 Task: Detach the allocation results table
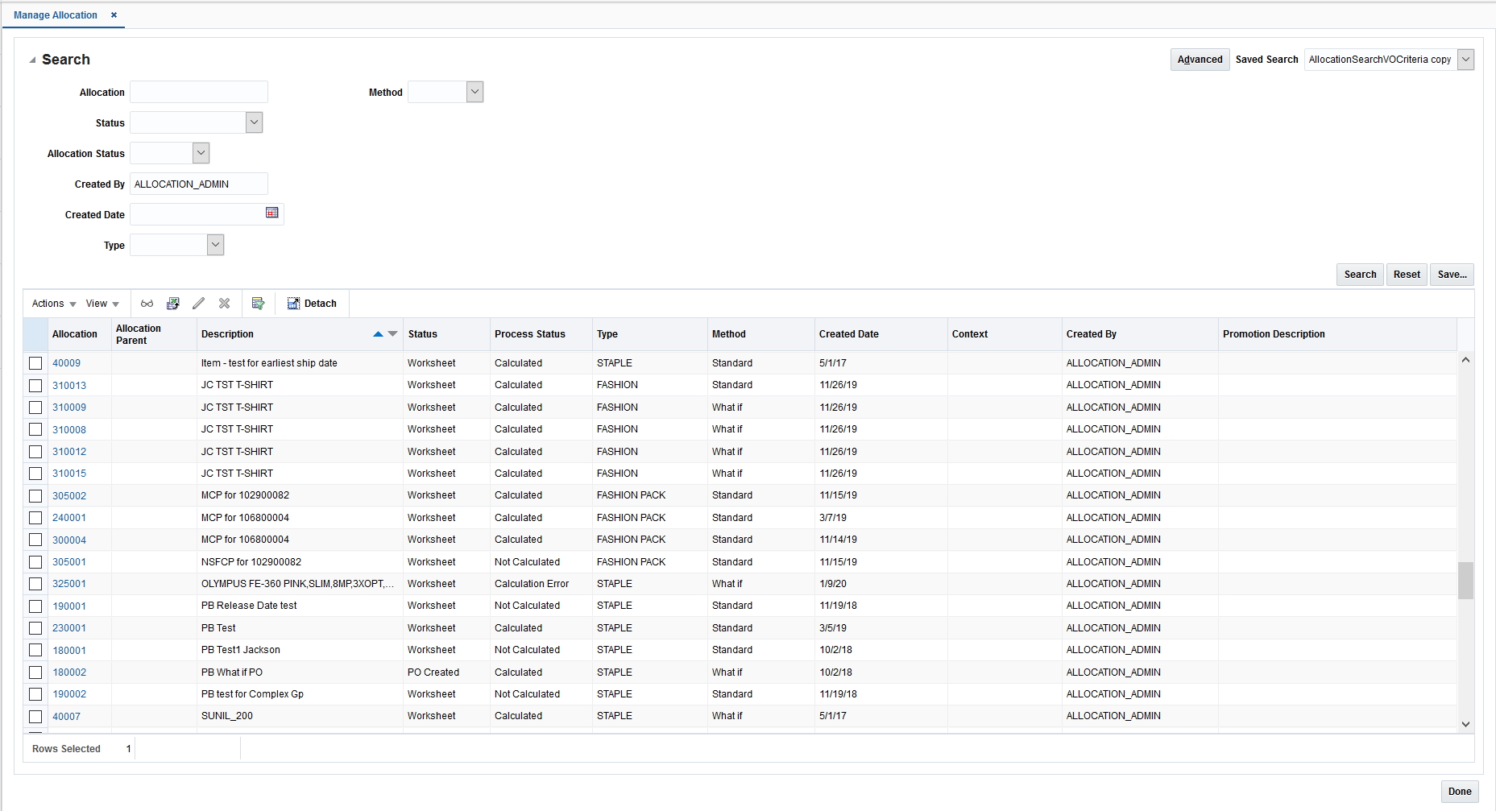click(x=313, y=304)
